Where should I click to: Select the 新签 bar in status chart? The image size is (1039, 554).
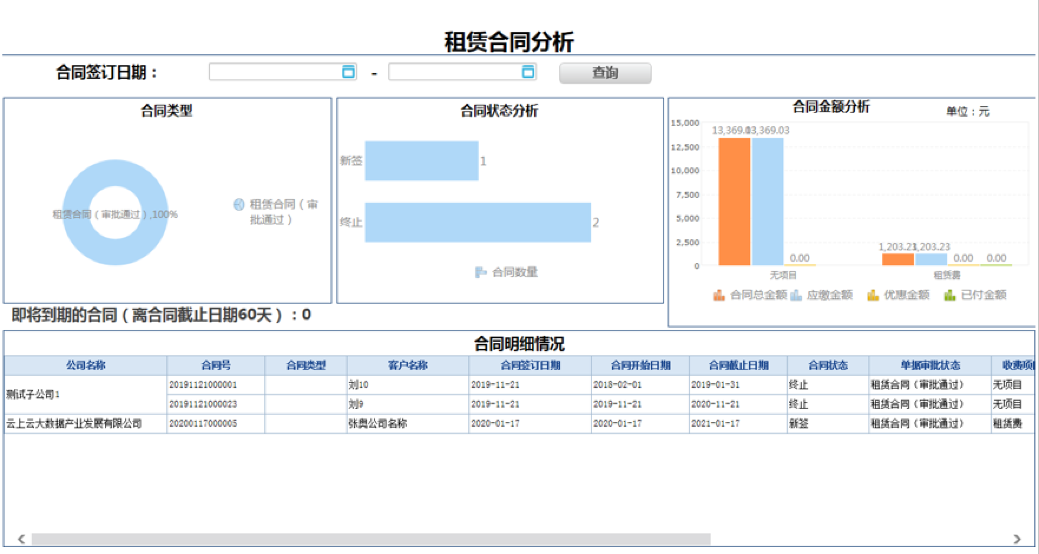[x=421, y=161]
